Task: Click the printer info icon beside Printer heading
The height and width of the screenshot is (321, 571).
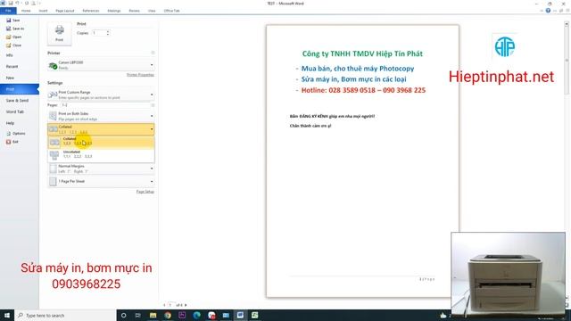Action: pos(153,53)
